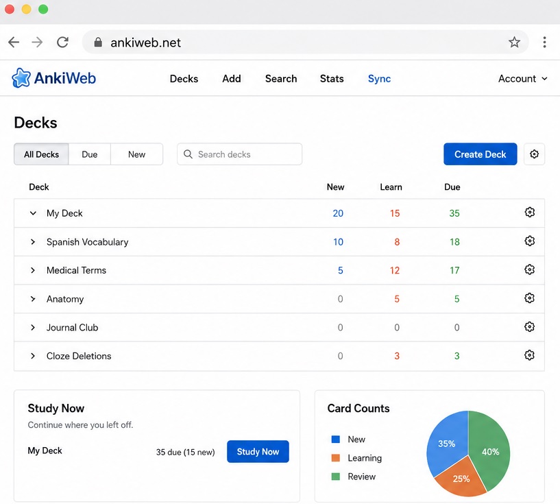
Task: Switch to the New filter tab
Action: 137,154
